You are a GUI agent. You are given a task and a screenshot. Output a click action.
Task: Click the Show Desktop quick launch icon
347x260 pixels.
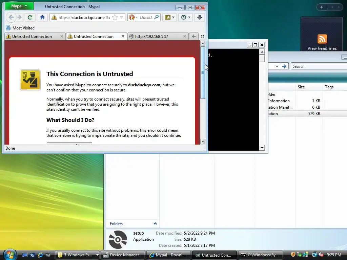click(24, 255)
